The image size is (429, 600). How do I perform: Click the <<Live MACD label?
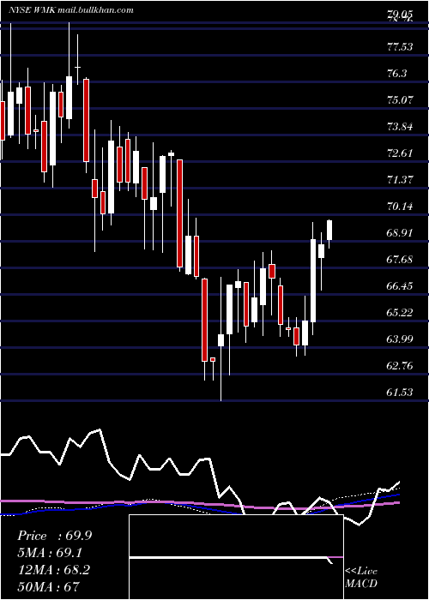(x=361, y=578)
